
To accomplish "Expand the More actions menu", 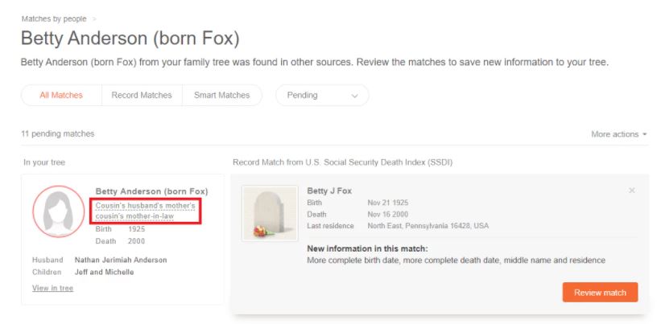I will [619, 134].
